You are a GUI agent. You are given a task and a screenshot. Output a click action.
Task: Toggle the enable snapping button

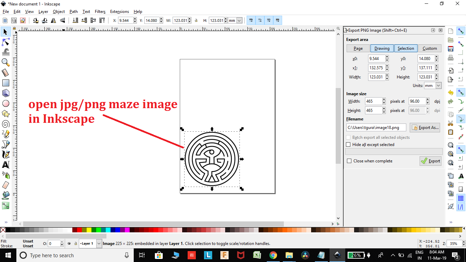pos(461,31)
